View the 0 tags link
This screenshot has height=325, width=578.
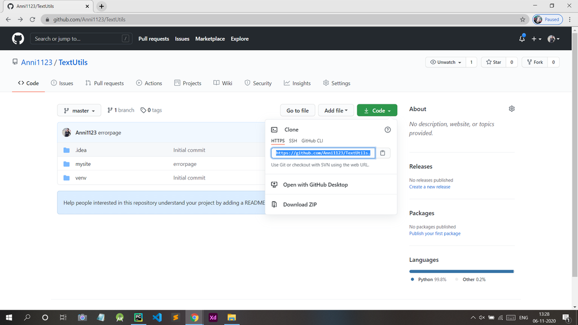(151, 110)
